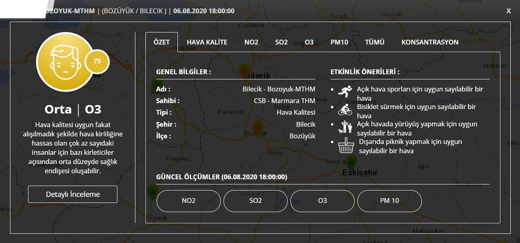Screen dimensions: 520x243
Task: Click the yellow index badge showing 75
Action: pos(97,61)
